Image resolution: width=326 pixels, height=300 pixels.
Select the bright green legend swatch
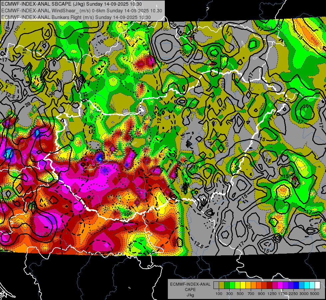[232, 285]
